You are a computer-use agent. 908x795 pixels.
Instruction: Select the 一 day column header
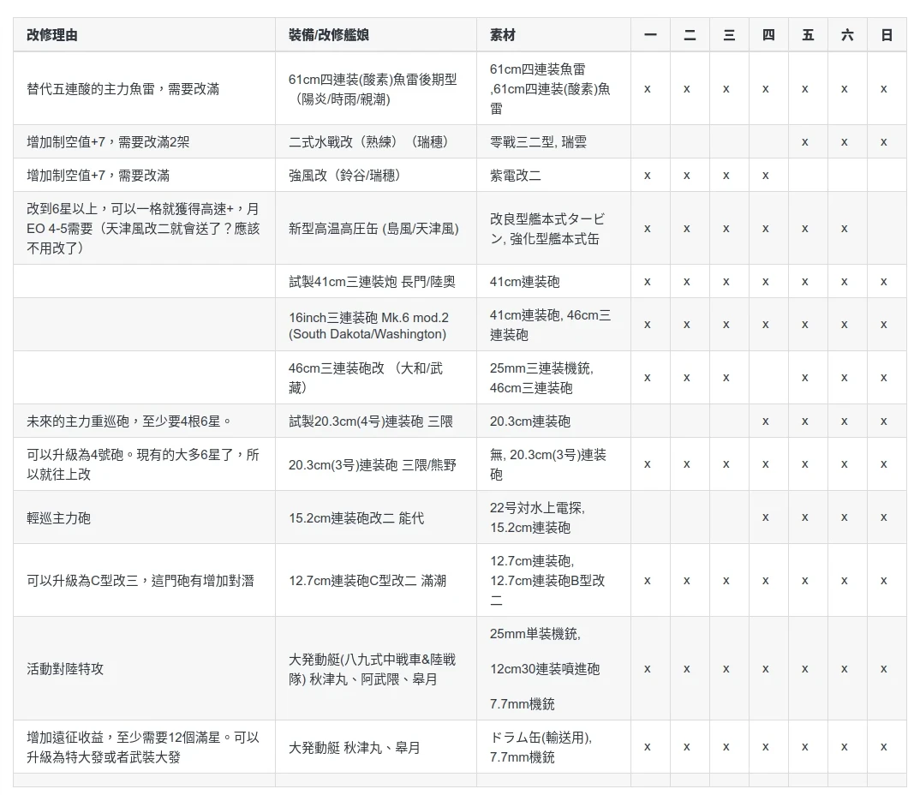coord(650,35)
